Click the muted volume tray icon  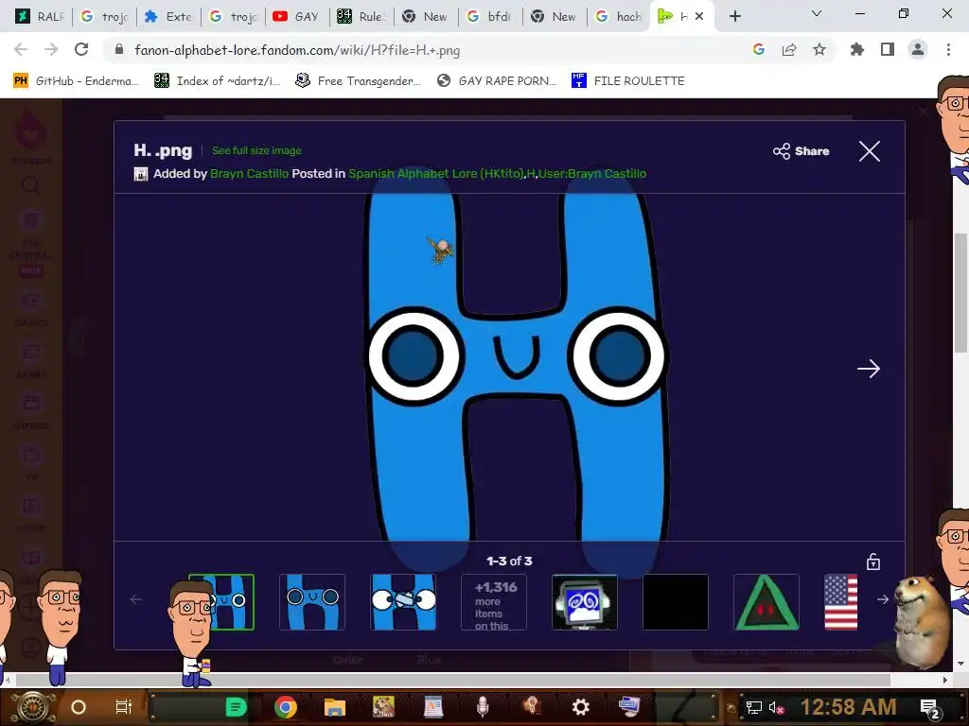click(x=776, y=707)
